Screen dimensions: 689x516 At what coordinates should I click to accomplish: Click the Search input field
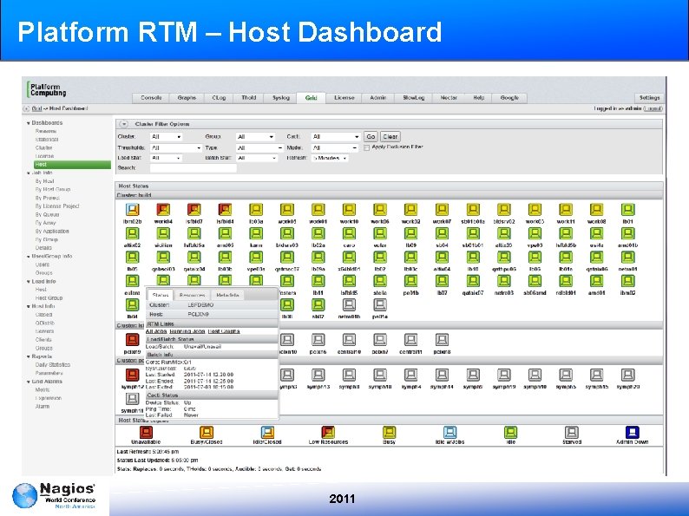pyautogui.click(x=194, y=167)
